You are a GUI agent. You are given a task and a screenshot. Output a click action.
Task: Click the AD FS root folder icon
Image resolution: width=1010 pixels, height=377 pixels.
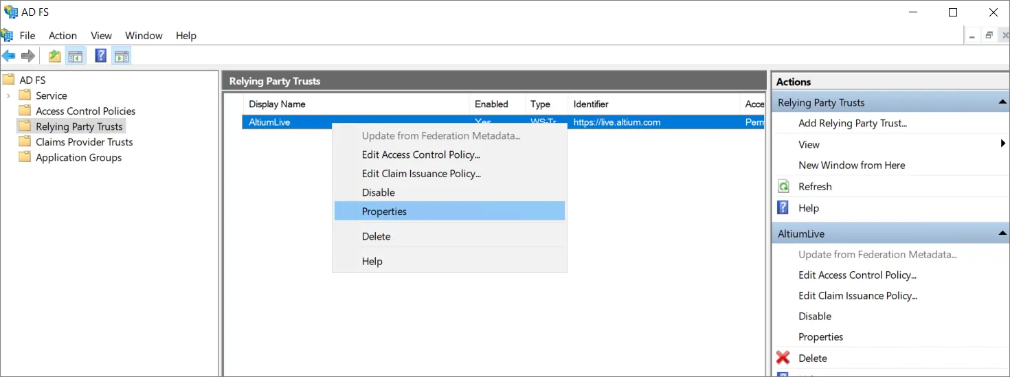point(8,80)
